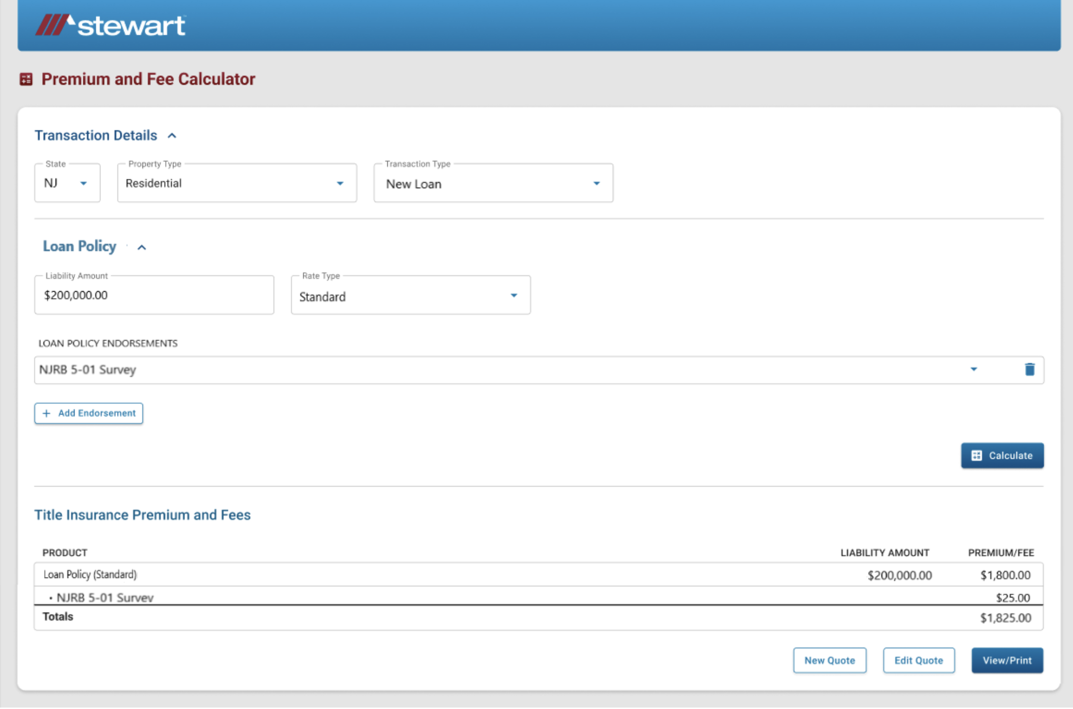The height and width of the screenshot is (709, 1073).
Task: Open the Rate Type dropdown
Action: 514,295
